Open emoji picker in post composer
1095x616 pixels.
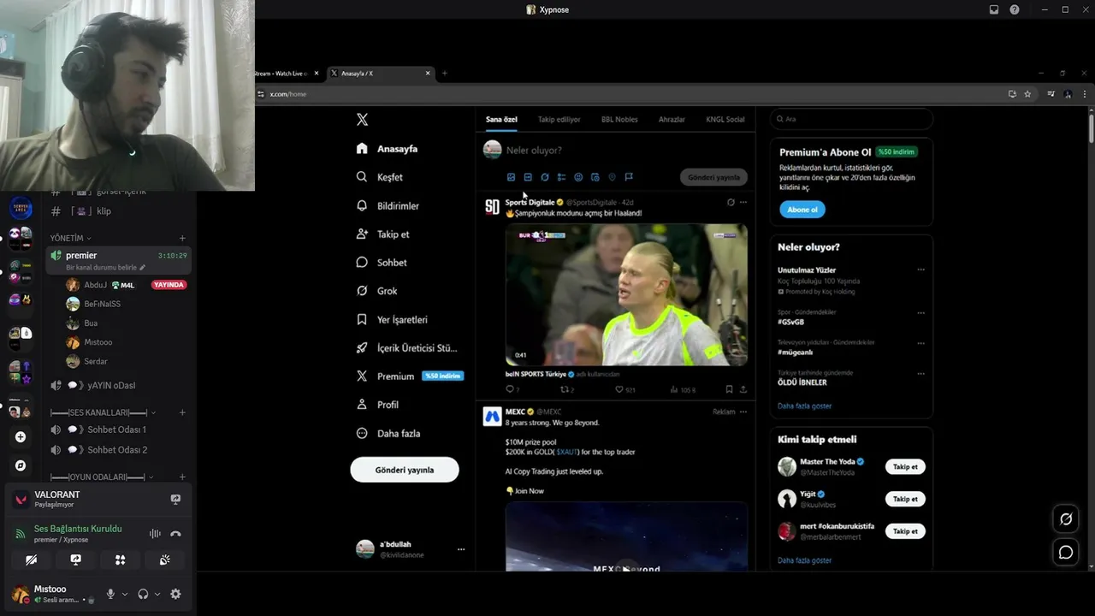[578, 177]
